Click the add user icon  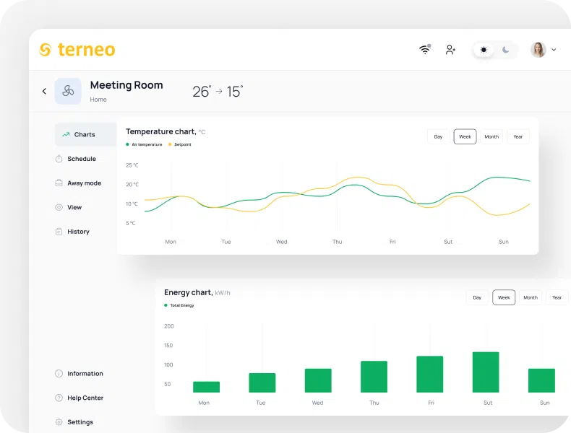point(450,50)
